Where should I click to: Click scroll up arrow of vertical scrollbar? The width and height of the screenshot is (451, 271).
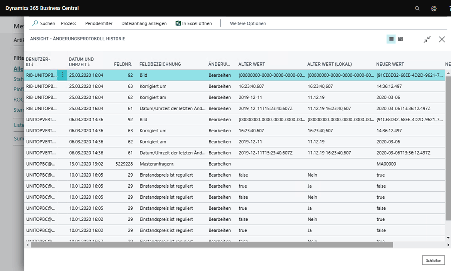[x=448, y=74]
